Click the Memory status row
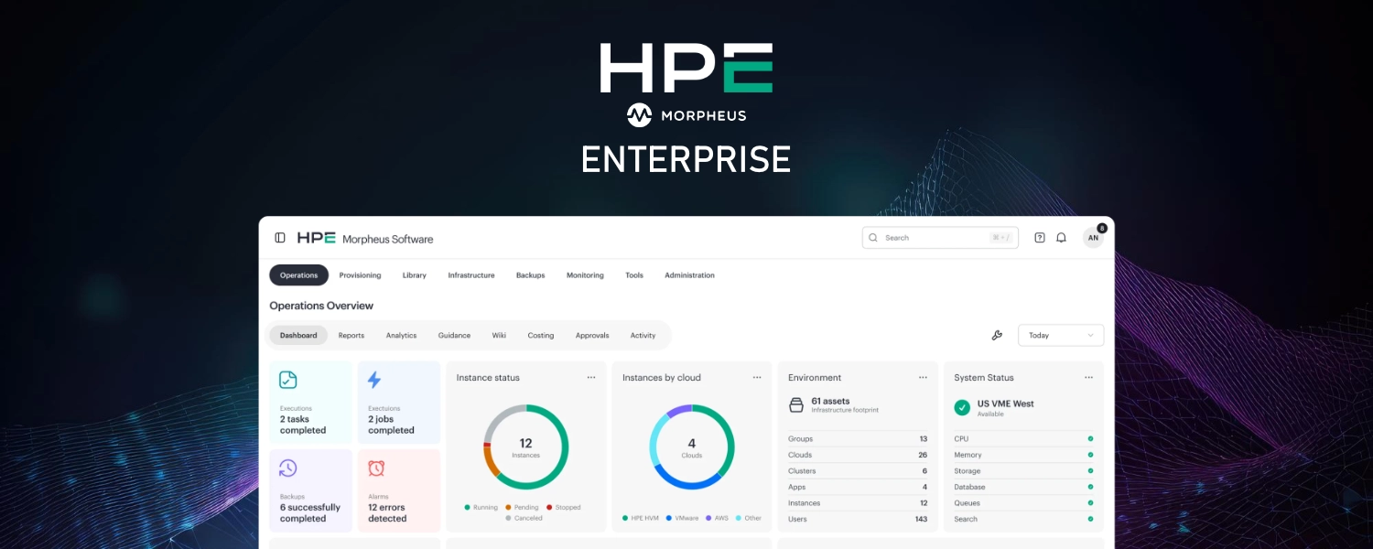This screenshot has width=1373, height=549. (1023, 455)
